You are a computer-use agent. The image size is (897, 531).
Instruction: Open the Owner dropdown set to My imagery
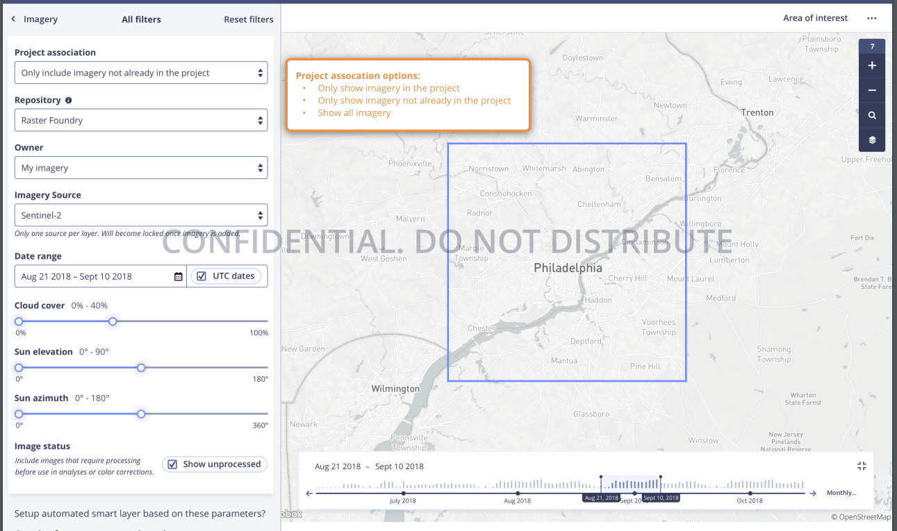(x=141, y=168)
